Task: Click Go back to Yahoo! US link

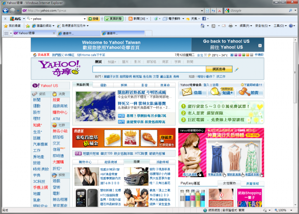Action: point(226,41)
